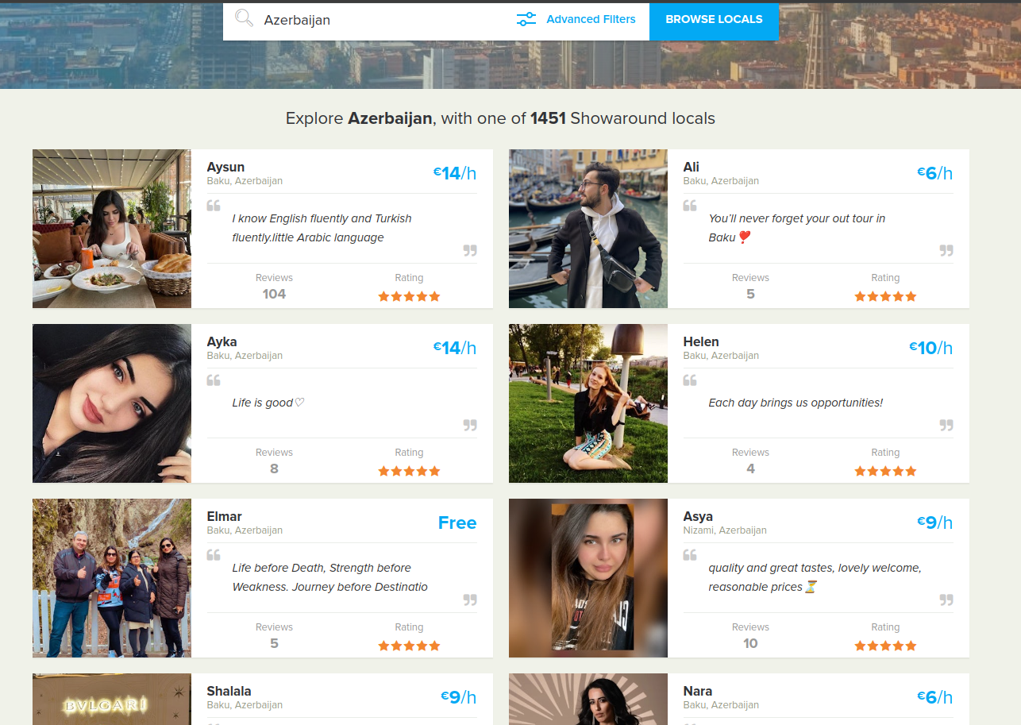Screen dimensions: 1021x725
Task: Click Helen's five-star rating
Action: (x=885, y=471)
